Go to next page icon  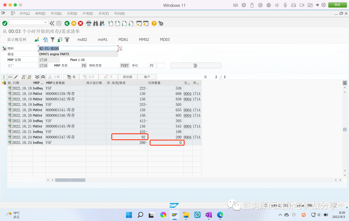coord(124,23)
